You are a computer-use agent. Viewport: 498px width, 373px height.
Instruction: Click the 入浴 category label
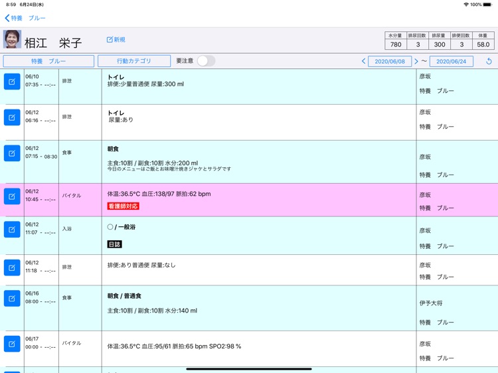(66, 228)
